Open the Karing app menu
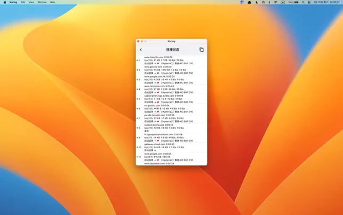The width and height of the screenshot is (343, 215). point(13,2)
